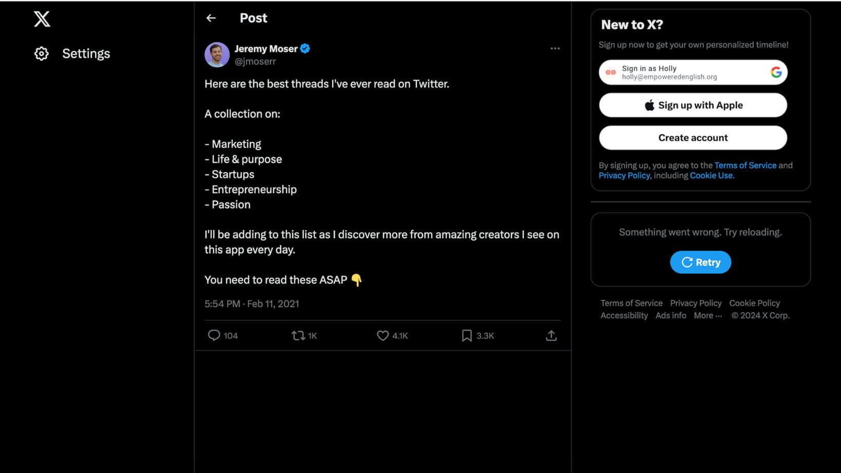The image size is (841, 473).
Task: Create a new account
Action: 693,138
